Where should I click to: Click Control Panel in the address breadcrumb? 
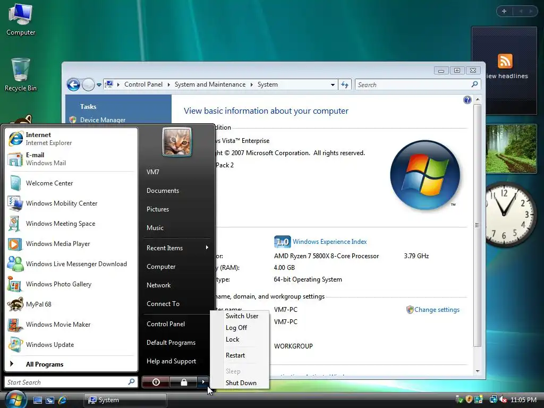coord(143,84)
